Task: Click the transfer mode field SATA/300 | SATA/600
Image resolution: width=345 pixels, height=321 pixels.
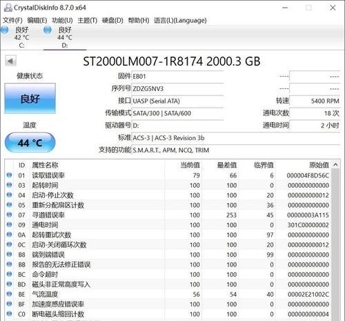Action: point(177,113)
